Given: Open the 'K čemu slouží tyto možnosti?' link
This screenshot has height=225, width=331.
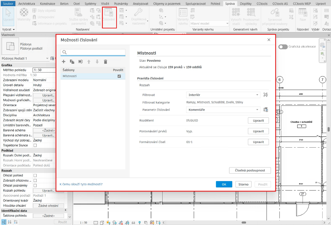Looking at the screenshot, I should click(x=81, y=184).
